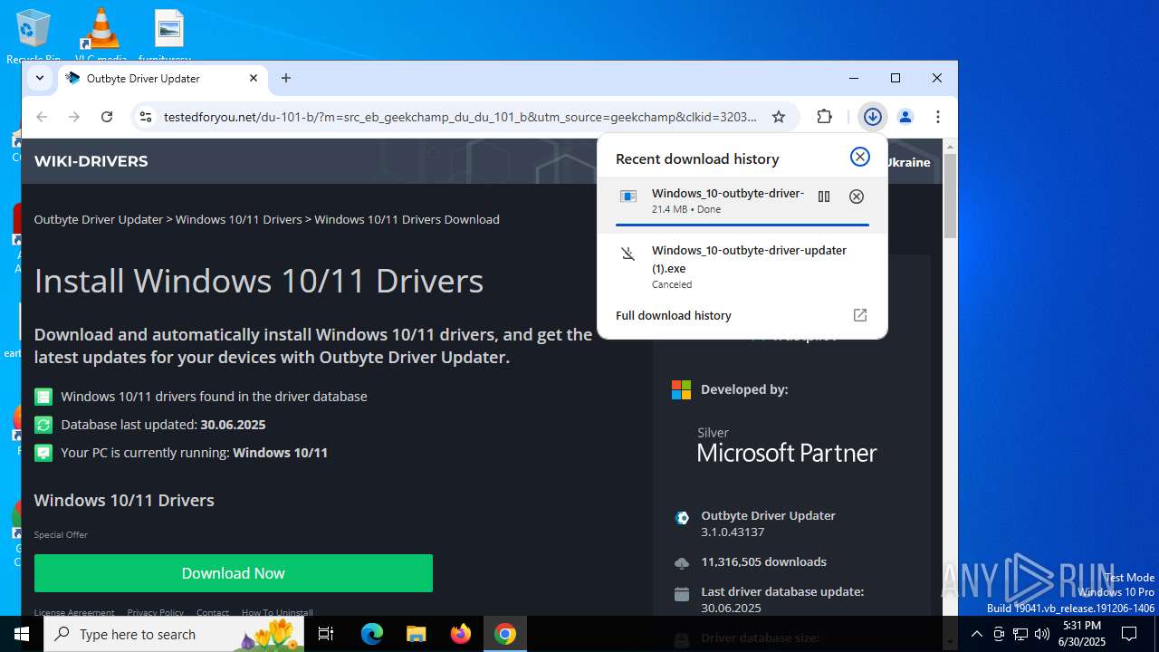Open a new tab
This screenshot has height=652, width=1159.
coord(286,78)
